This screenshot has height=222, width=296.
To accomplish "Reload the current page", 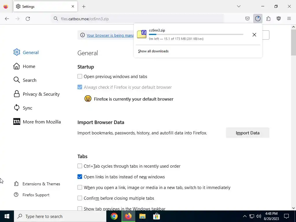I will [28, 19].
